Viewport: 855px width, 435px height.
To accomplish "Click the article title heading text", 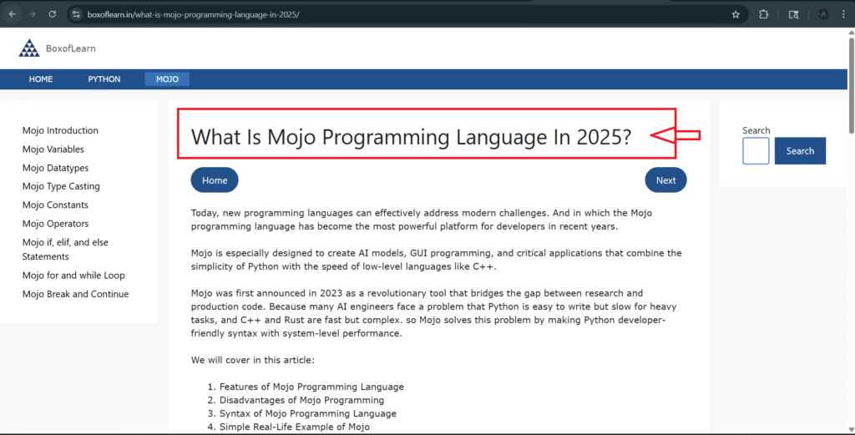I will point(411,136).
